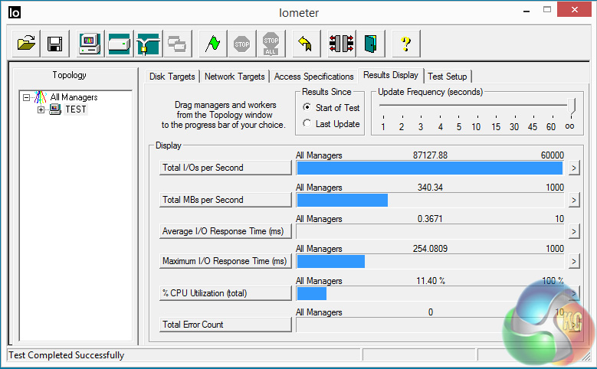The height and width of the screenshot is (369, 597).
Task: Click the CPU Utilization progress bar
Action: (x=430, y=293)
